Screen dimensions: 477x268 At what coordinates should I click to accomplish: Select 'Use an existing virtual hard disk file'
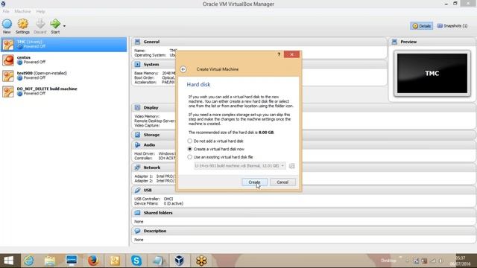click(221, 157)
